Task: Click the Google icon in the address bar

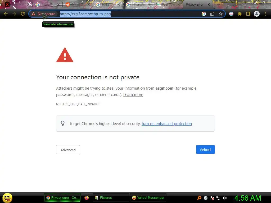Action: [x=204, y=14]
